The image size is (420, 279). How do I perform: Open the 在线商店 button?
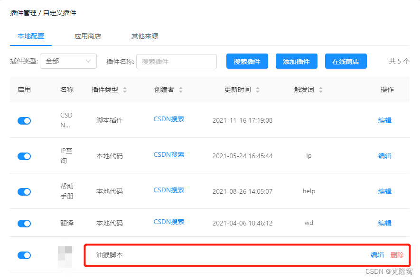pyautogui.click(x=346, y=61)
